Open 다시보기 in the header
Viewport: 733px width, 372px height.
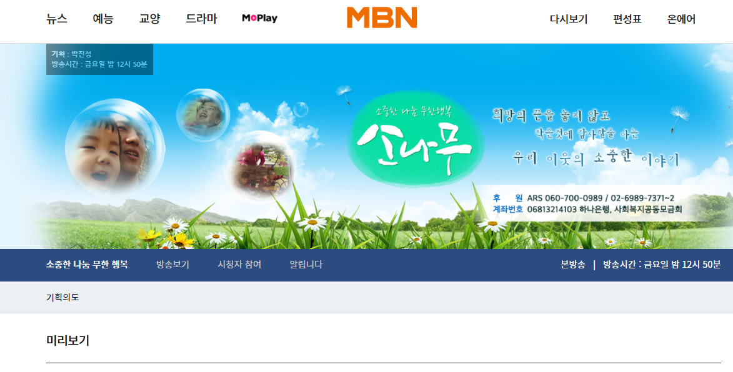pos(569,19)
